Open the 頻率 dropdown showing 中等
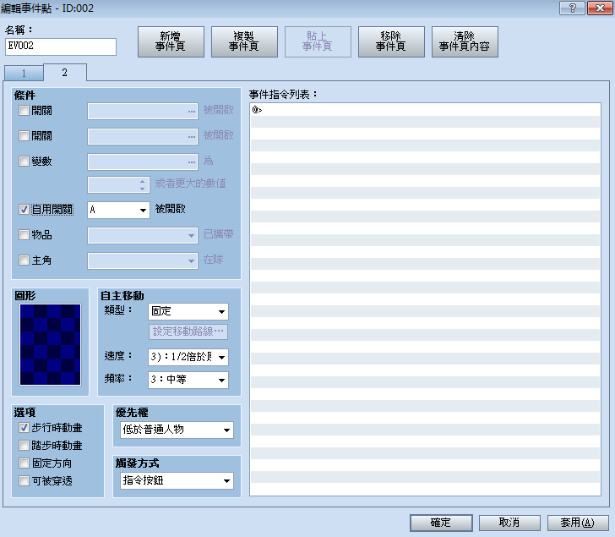This screenshot has width=615, height=537. [188, 380]
